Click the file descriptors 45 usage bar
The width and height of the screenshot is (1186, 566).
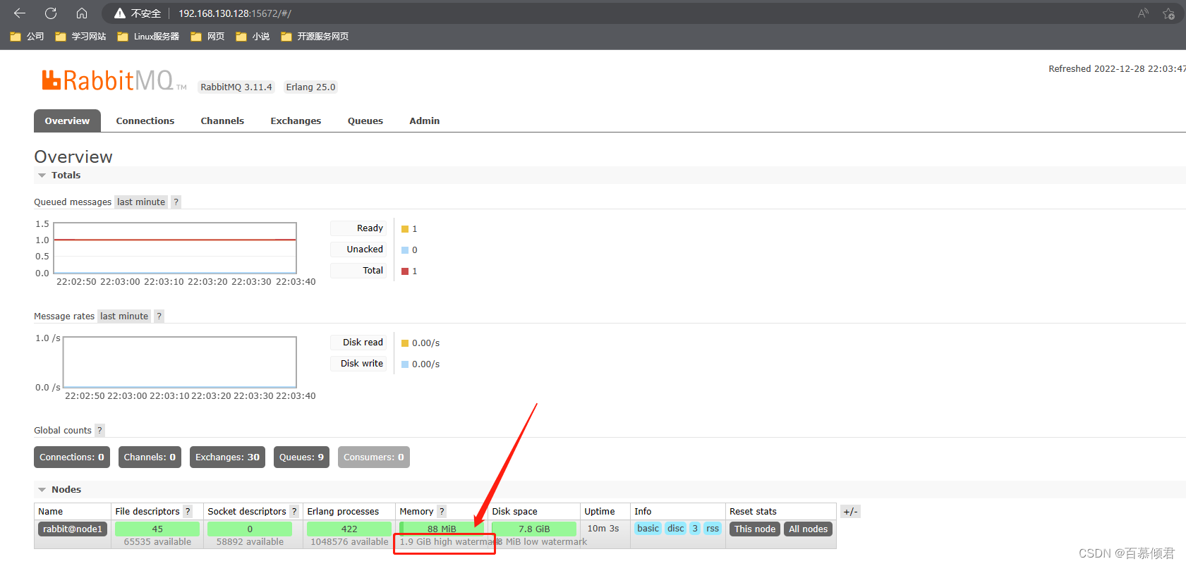(157, 529)
